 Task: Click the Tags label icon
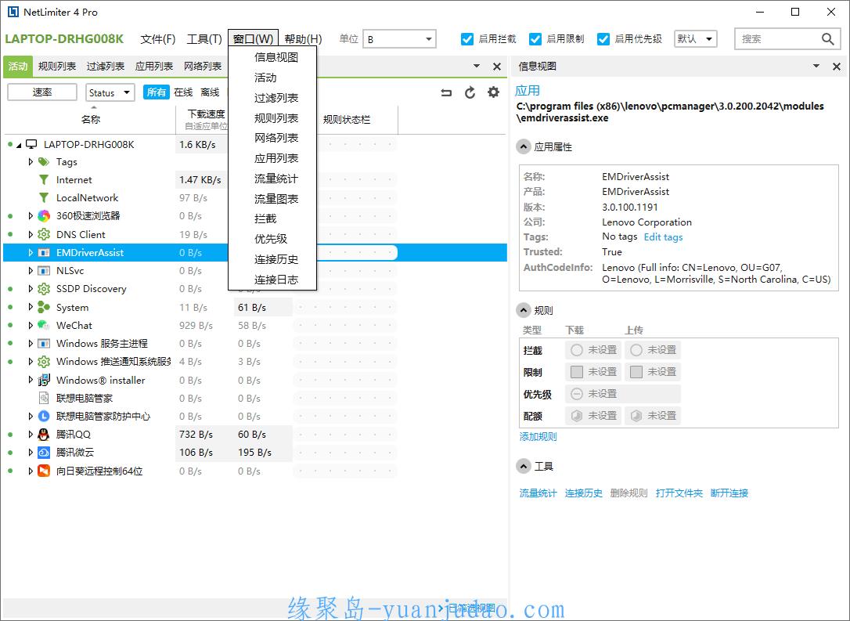click(44, 161)
